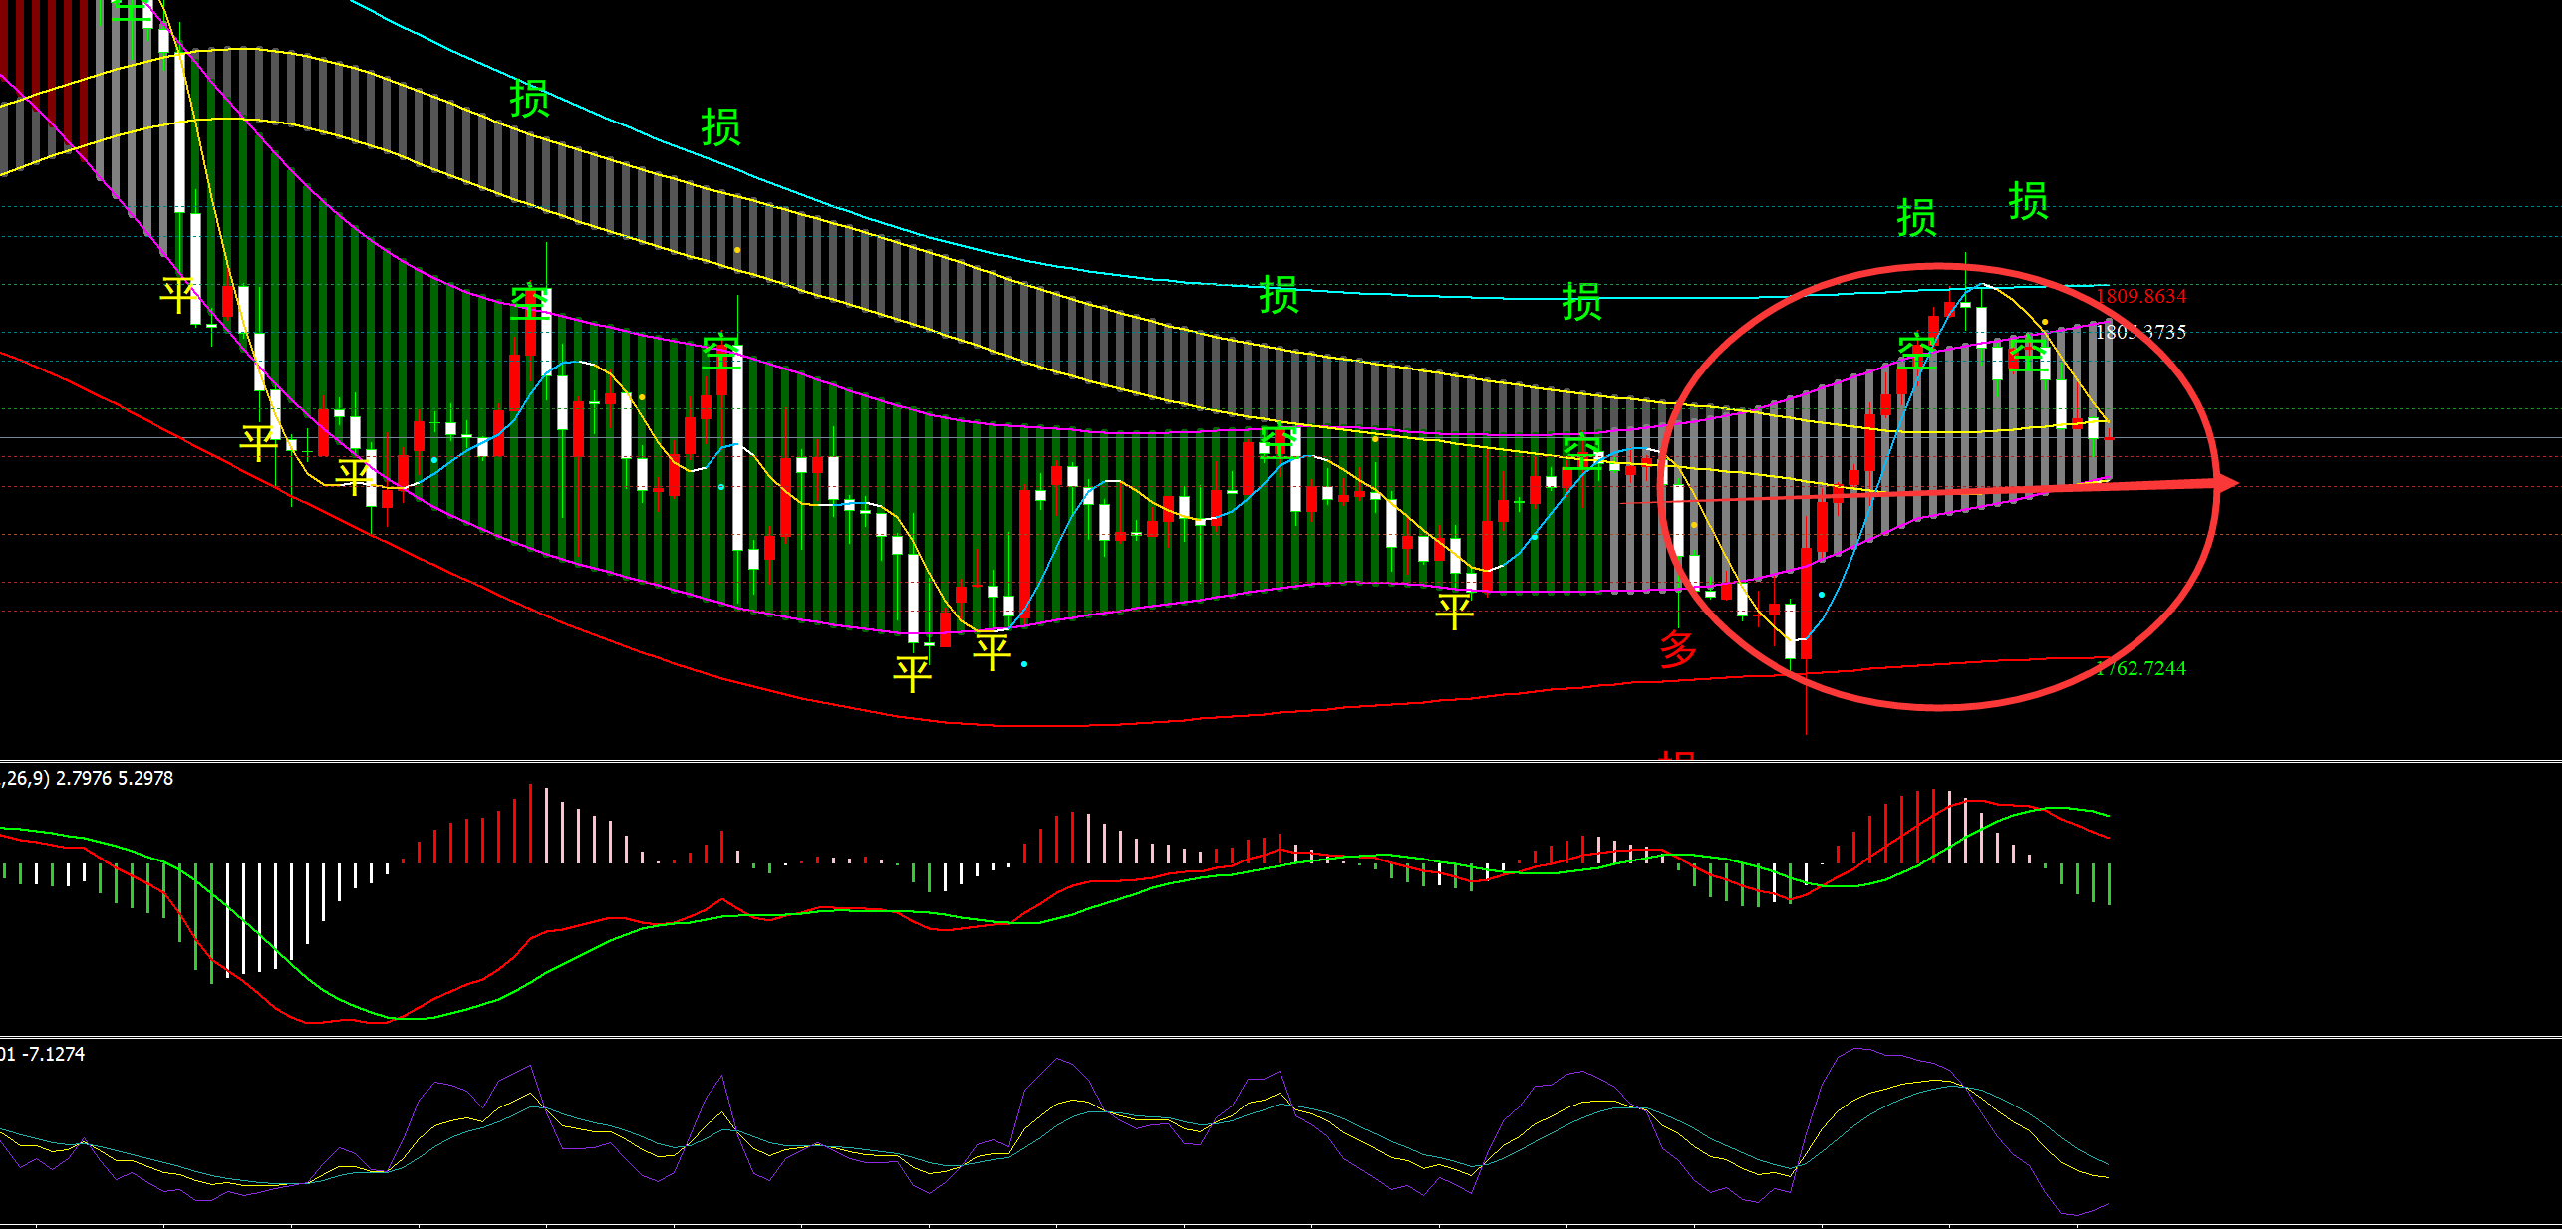
Task: Click the green 1762.7244 price label
Action: tap(2140, 668)
